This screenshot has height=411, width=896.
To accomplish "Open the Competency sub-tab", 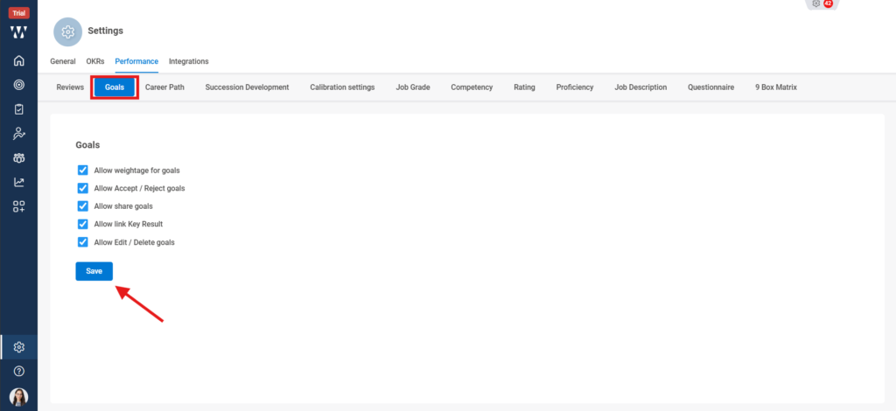I will (472, 87).
